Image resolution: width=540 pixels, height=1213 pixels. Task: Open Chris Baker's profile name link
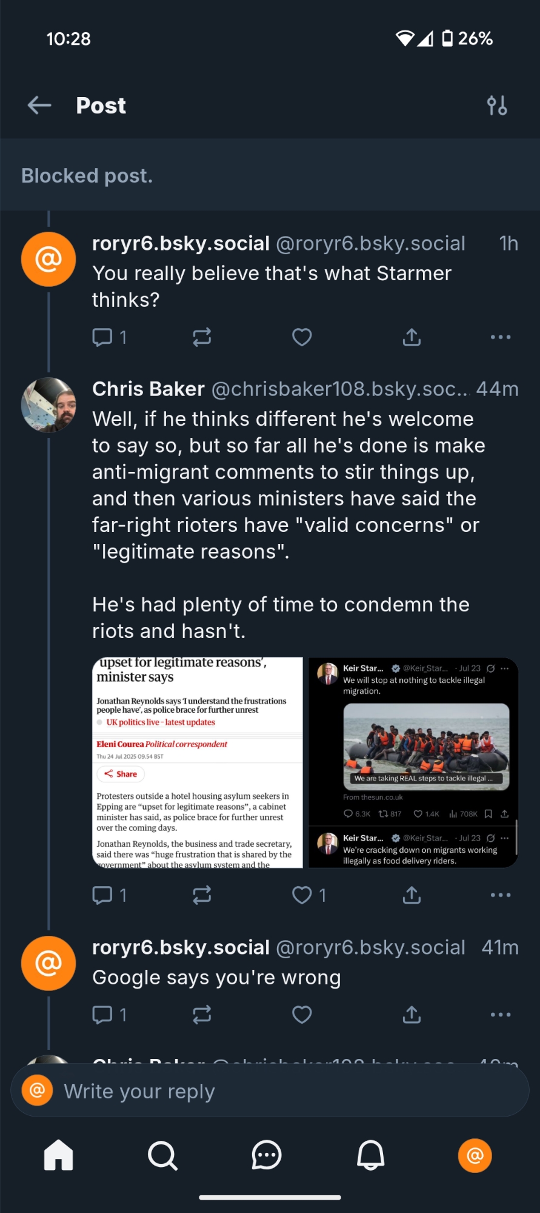[x=148, y=389]
